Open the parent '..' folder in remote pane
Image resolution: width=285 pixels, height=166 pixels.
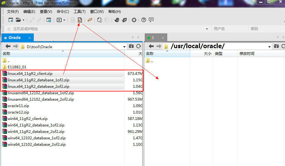(x=149, y=61)
